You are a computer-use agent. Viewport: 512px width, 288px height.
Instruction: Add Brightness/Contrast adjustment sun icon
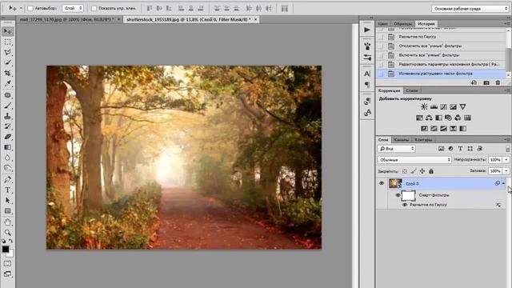point(424,106)
